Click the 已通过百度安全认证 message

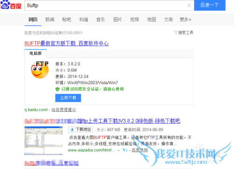[x=93, y=89]
